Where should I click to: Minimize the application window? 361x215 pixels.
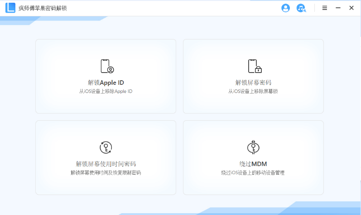coord(338,8)
